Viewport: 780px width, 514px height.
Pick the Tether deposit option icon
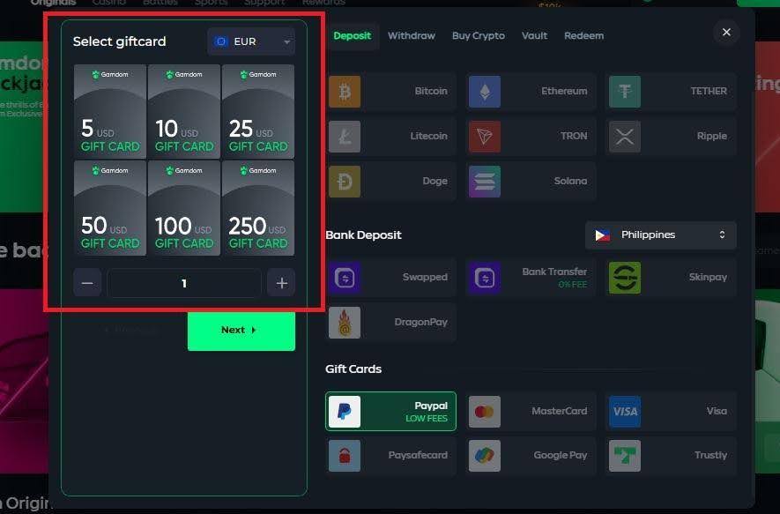pos(625,92)
